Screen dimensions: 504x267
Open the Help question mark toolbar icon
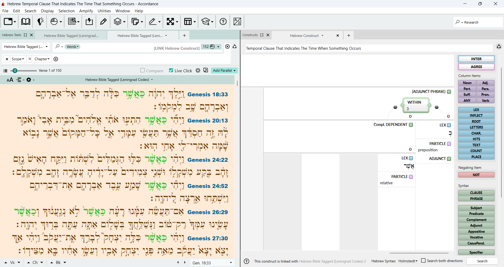[x=223, y=21]
